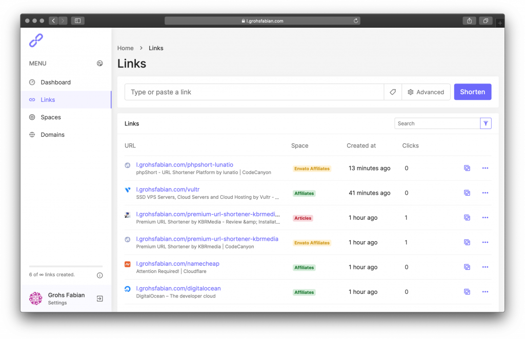Open the l.grohsfabian.com/vultr link

tap(168, 189)
